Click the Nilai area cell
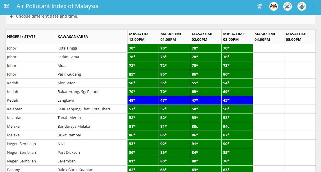 [92, 144]
